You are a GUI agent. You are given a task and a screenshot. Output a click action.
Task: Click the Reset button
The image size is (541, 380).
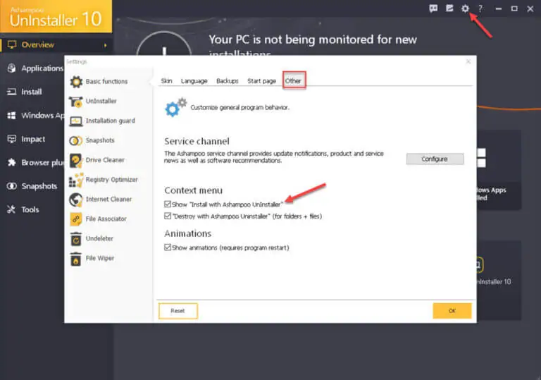178,311
